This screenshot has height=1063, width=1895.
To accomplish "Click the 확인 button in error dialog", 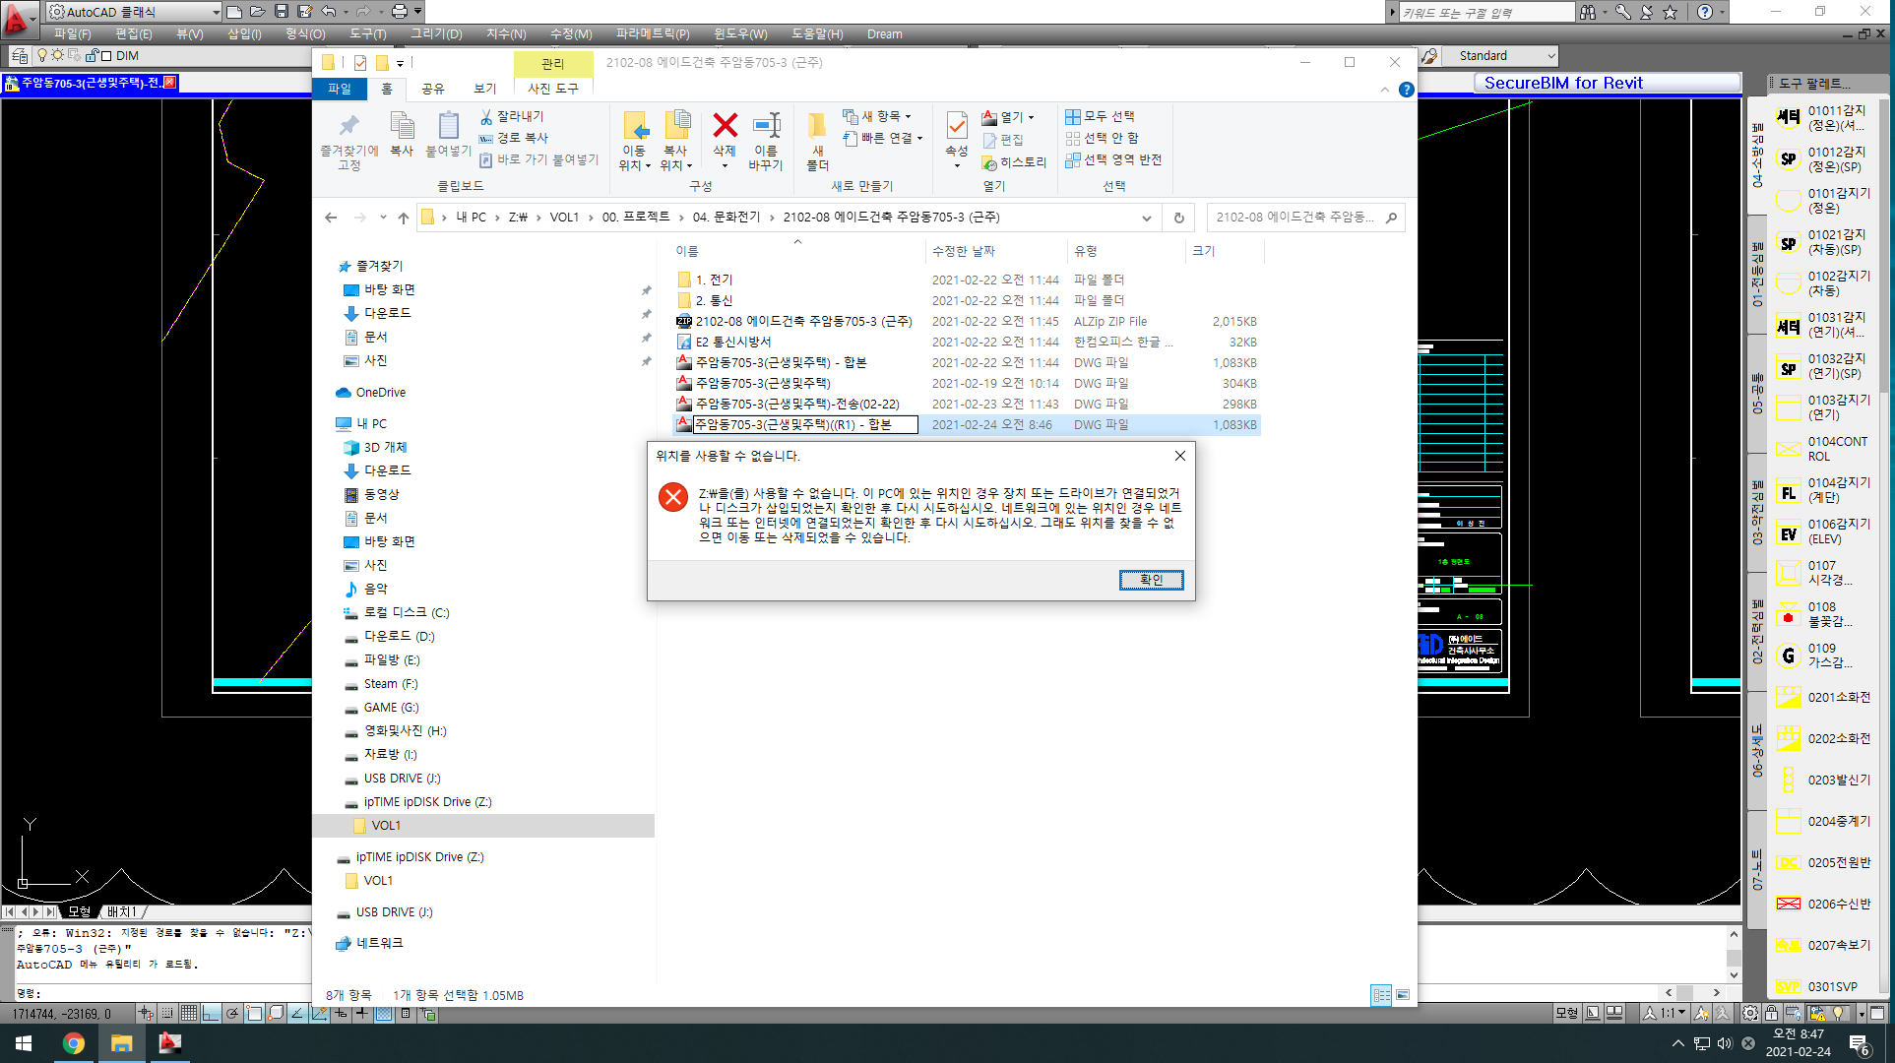I will (x=1151, y=580).
